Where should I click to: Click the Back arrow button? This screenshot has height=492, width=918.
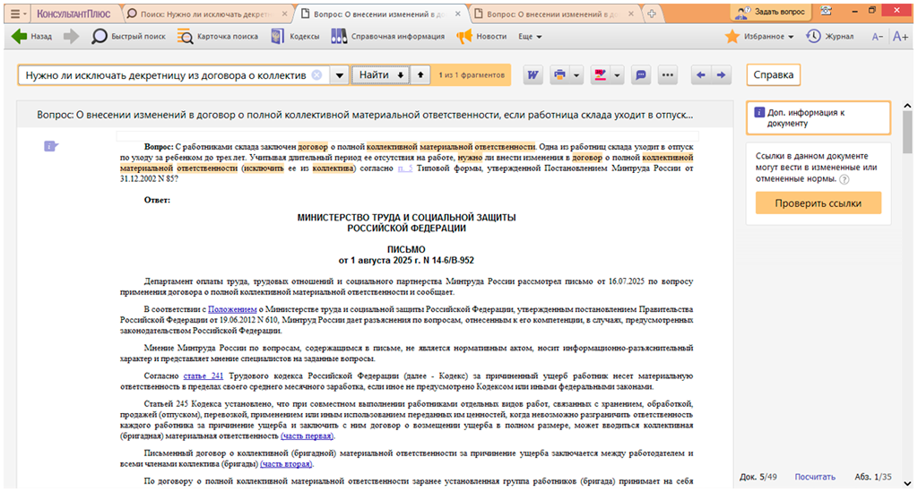tap(31, 37)
